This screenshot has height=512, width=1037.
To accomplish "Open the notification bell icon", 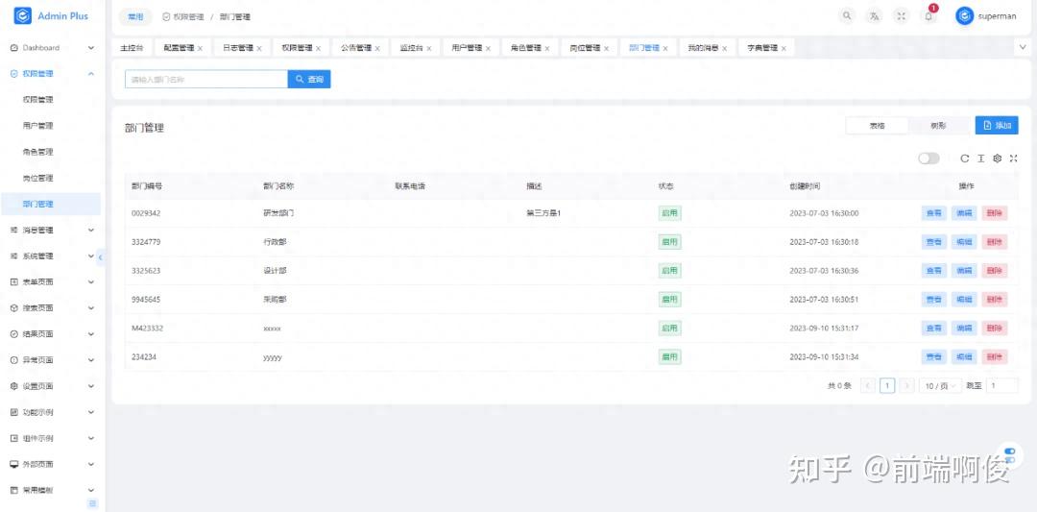I will pos(928,16).
